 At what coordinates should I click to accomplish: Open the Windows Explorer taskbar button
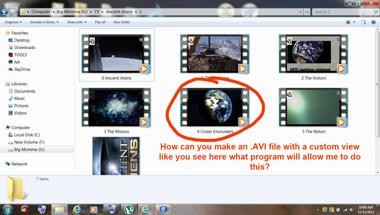coord(59,209)
